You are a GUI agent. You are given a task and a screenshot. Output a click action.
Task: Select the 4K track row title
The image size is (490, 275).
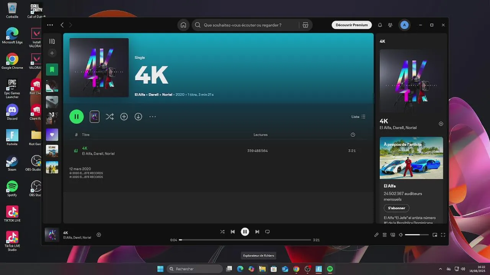click(x=85, y=148)
